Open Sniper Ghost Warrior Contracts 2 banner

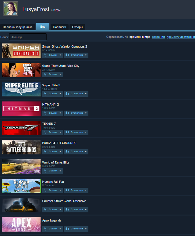pos(21,51)
